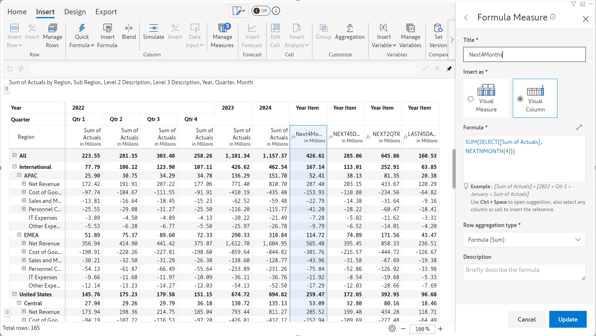Screen dimensions: 596x336
Task: Click the Update button
Action: click(568, 319)
